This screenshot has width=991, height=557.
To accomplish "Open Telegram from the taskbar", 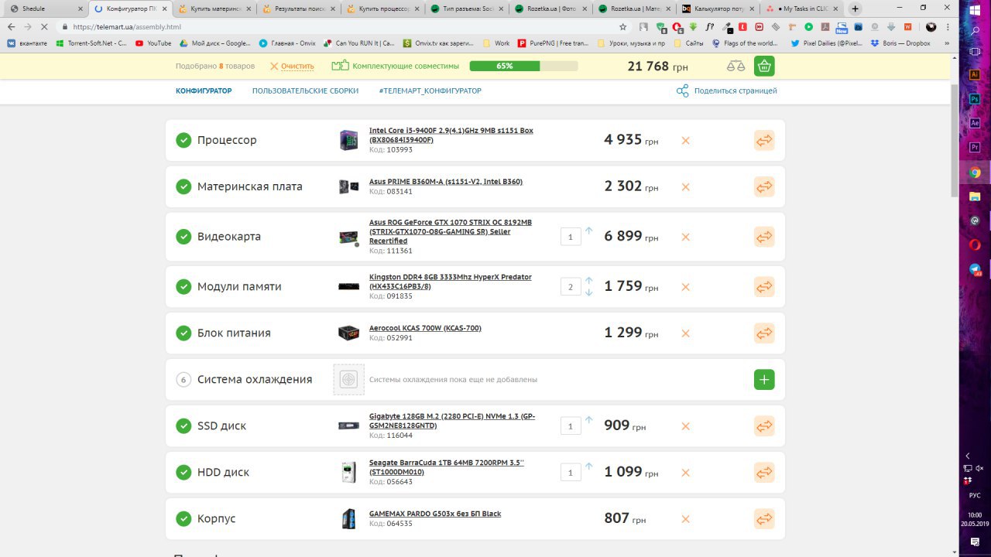I will pos(975,269).
